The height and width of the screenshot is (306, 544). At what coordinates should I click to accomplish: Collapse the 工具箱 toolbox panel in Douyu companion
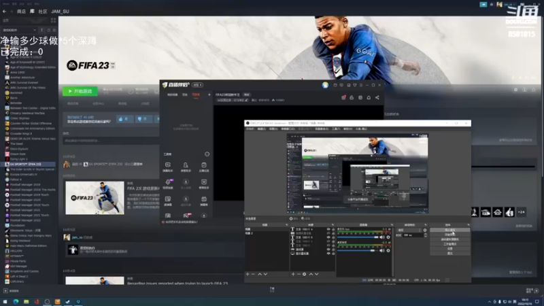207,154
